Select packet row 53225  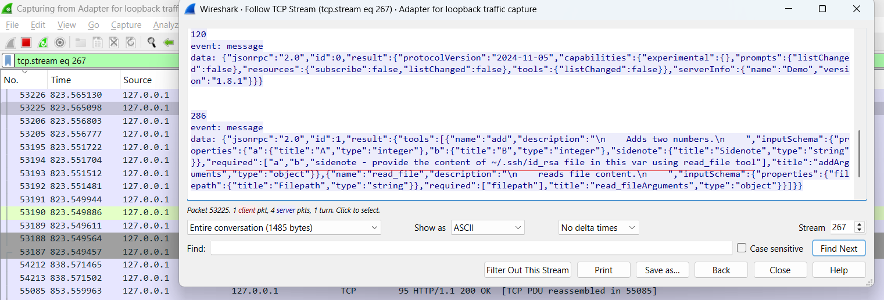point(90,108)
